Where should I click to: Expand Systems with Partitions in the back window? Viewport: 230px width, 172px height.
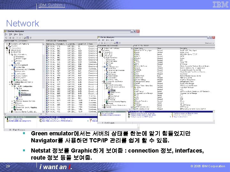pyautogui.click(x=7, y=44)
